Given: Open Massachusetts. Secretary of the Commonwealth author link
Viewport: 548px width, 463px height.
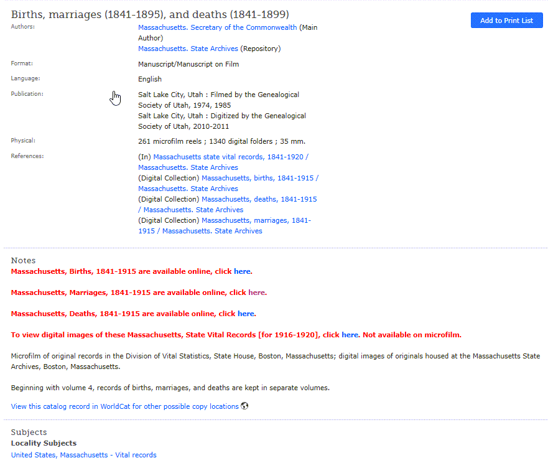Looking at the screenshot, I should pos(217,28).
